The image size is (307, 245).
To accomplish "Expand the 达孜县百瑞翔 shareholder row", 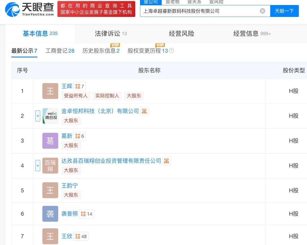I will point(38,166).
